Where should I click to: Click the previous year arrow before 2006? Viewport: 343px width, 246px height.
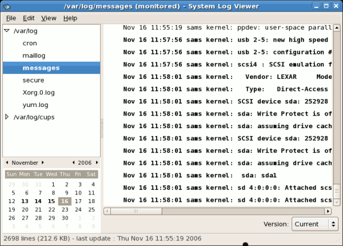(x=73, y=162)
